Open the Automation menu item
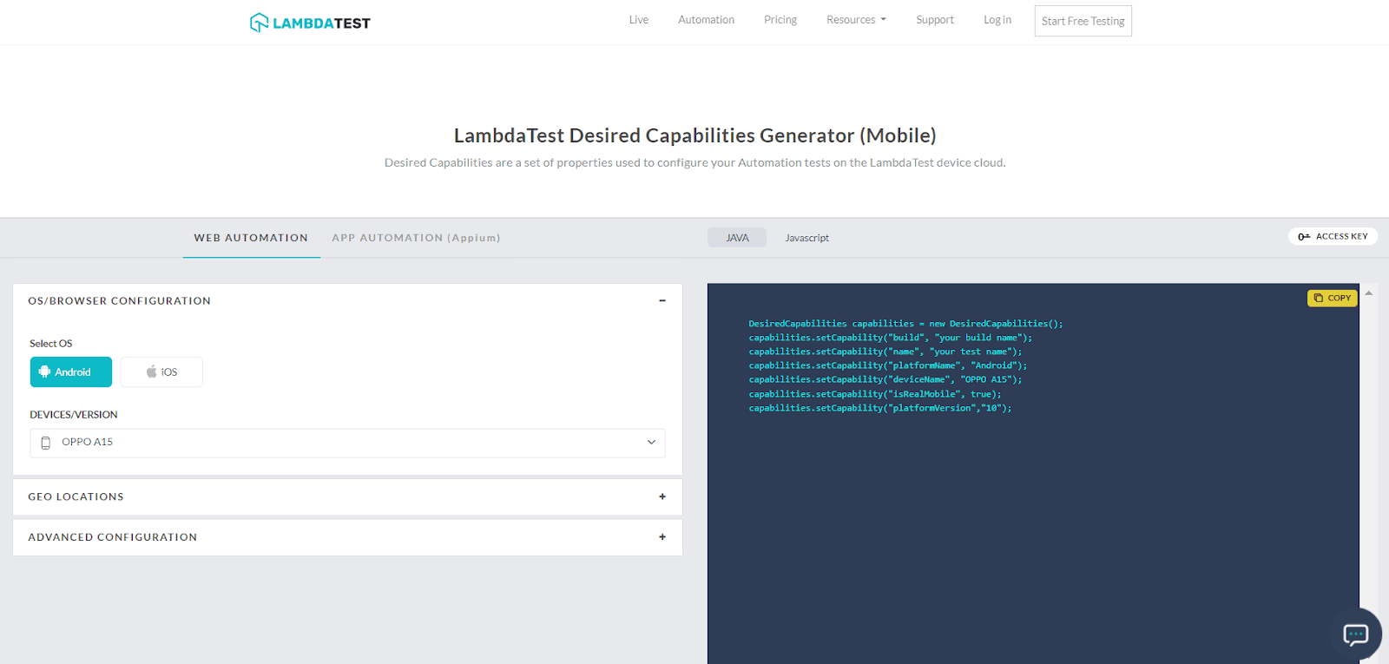This screenshot has width=1389, height=664. click(706, 20)
